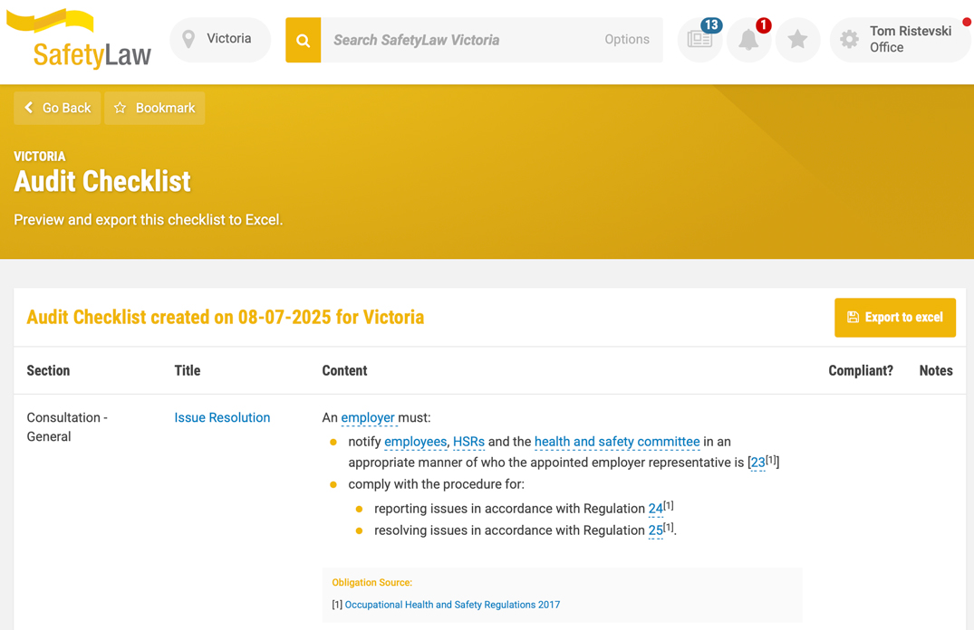
Task: Follow the employer definition link
Action: 368,417
